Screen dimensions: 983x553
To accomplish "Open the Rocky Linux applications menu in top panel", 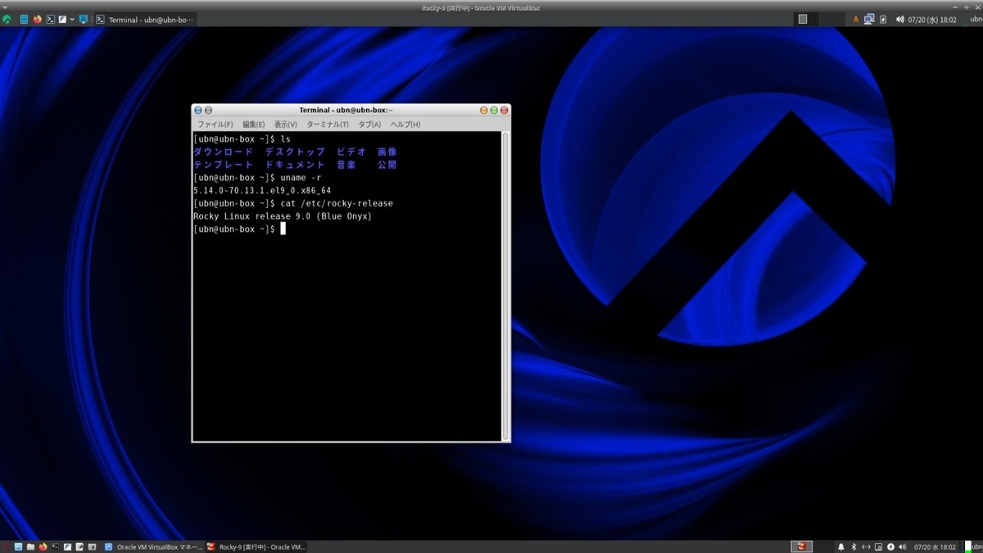I will pyautogui.click(x=7, y=19).
